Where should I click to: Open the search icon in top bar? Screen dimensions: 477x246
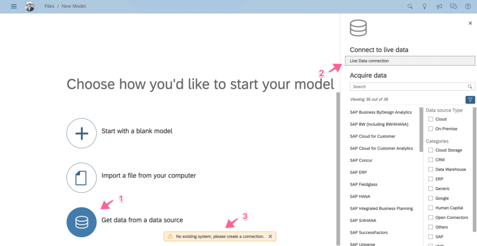click(x=410, y=7)
